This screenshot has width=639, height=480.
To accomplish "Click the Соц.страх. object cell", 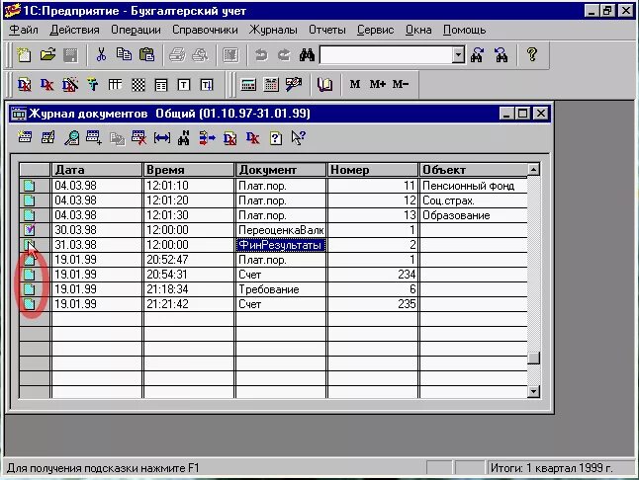I will click(x=473, y=200).
